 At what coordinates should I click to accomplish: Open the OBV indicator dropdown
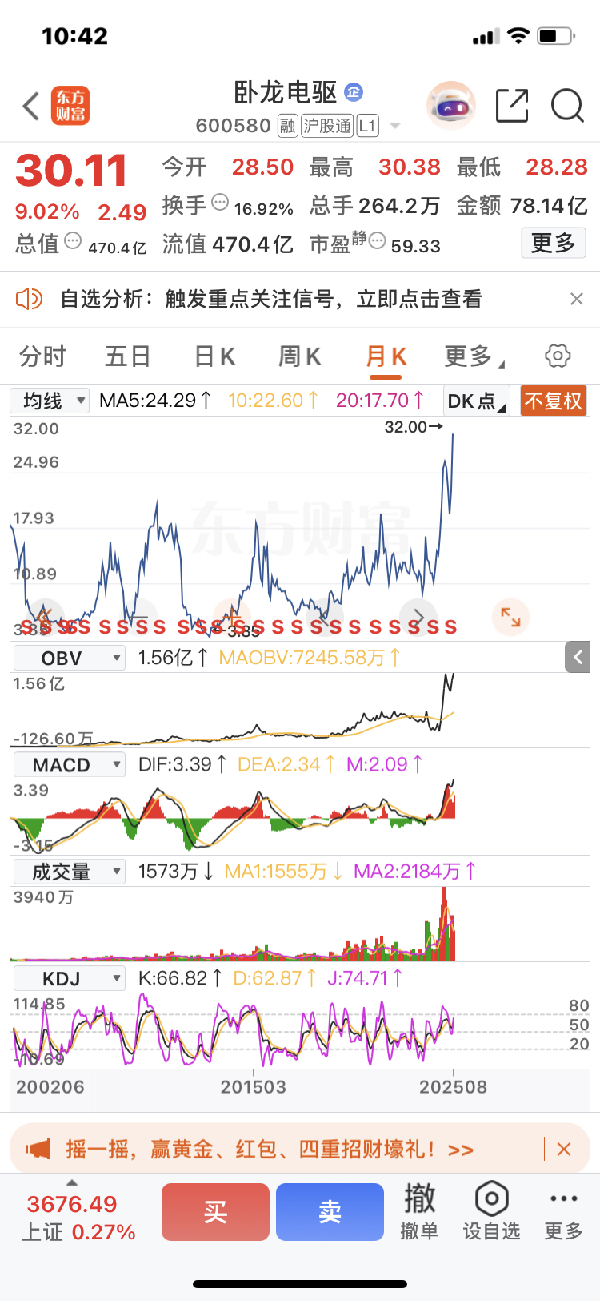click(70, 659)
